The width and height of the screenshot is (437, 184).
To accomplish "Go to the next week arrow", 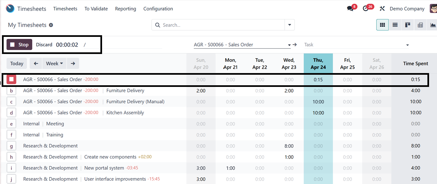I will [73, 64].
